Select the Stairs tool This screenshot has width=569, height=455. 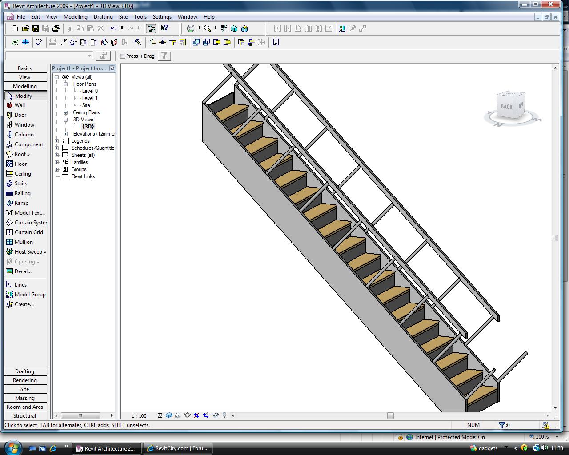[20, 183]
